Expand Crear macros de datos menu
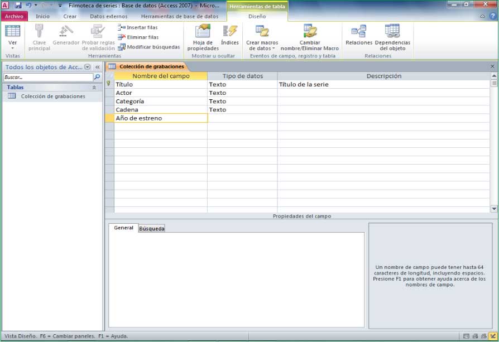Screen dimensions: 499x342 262,37
